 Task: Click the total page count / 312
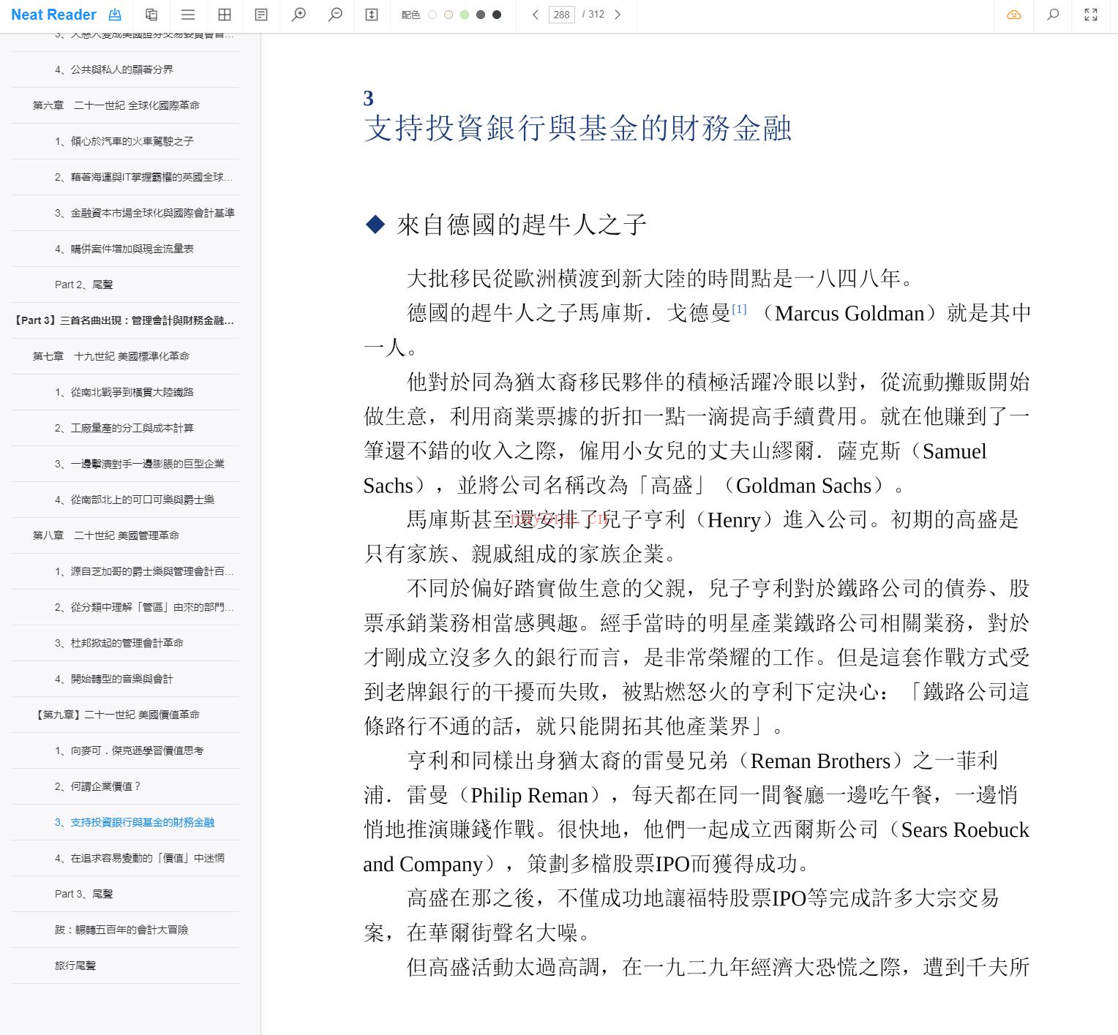coord(593,15)
